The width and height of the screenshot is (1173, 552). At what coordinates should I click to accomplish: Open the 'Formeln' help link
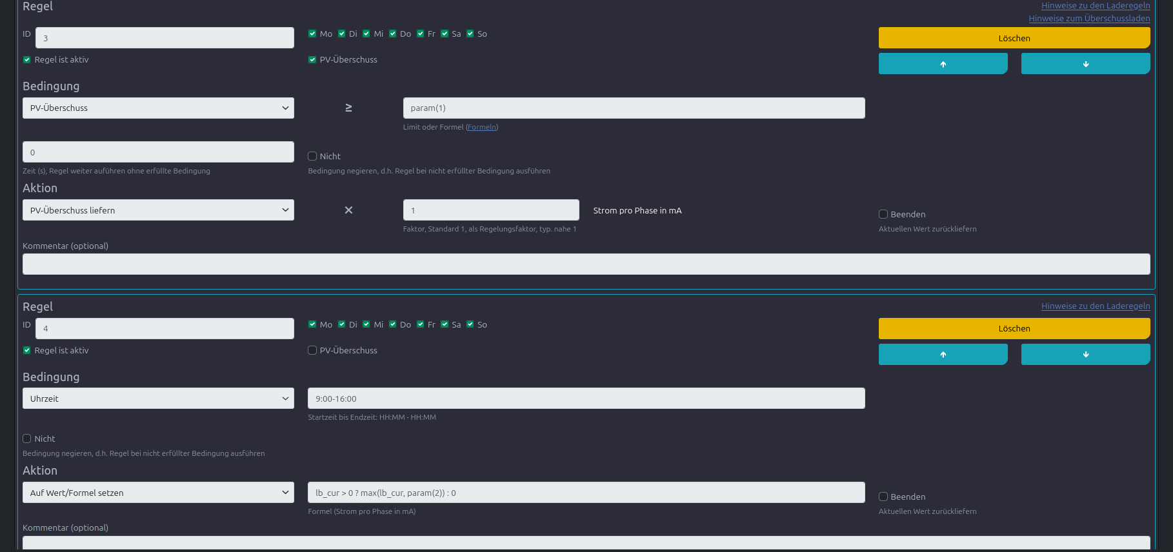click(x=482, y=127)
